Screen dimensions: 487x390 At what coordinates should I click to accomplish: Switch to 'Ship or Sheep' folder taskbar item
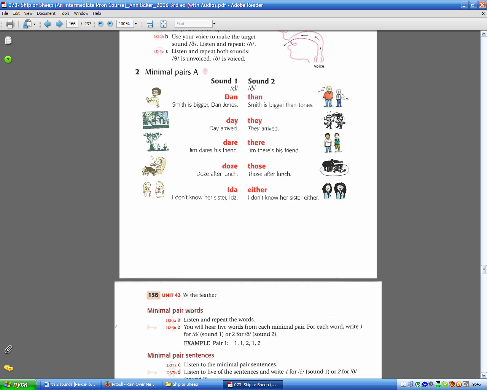tap(192, 384)
